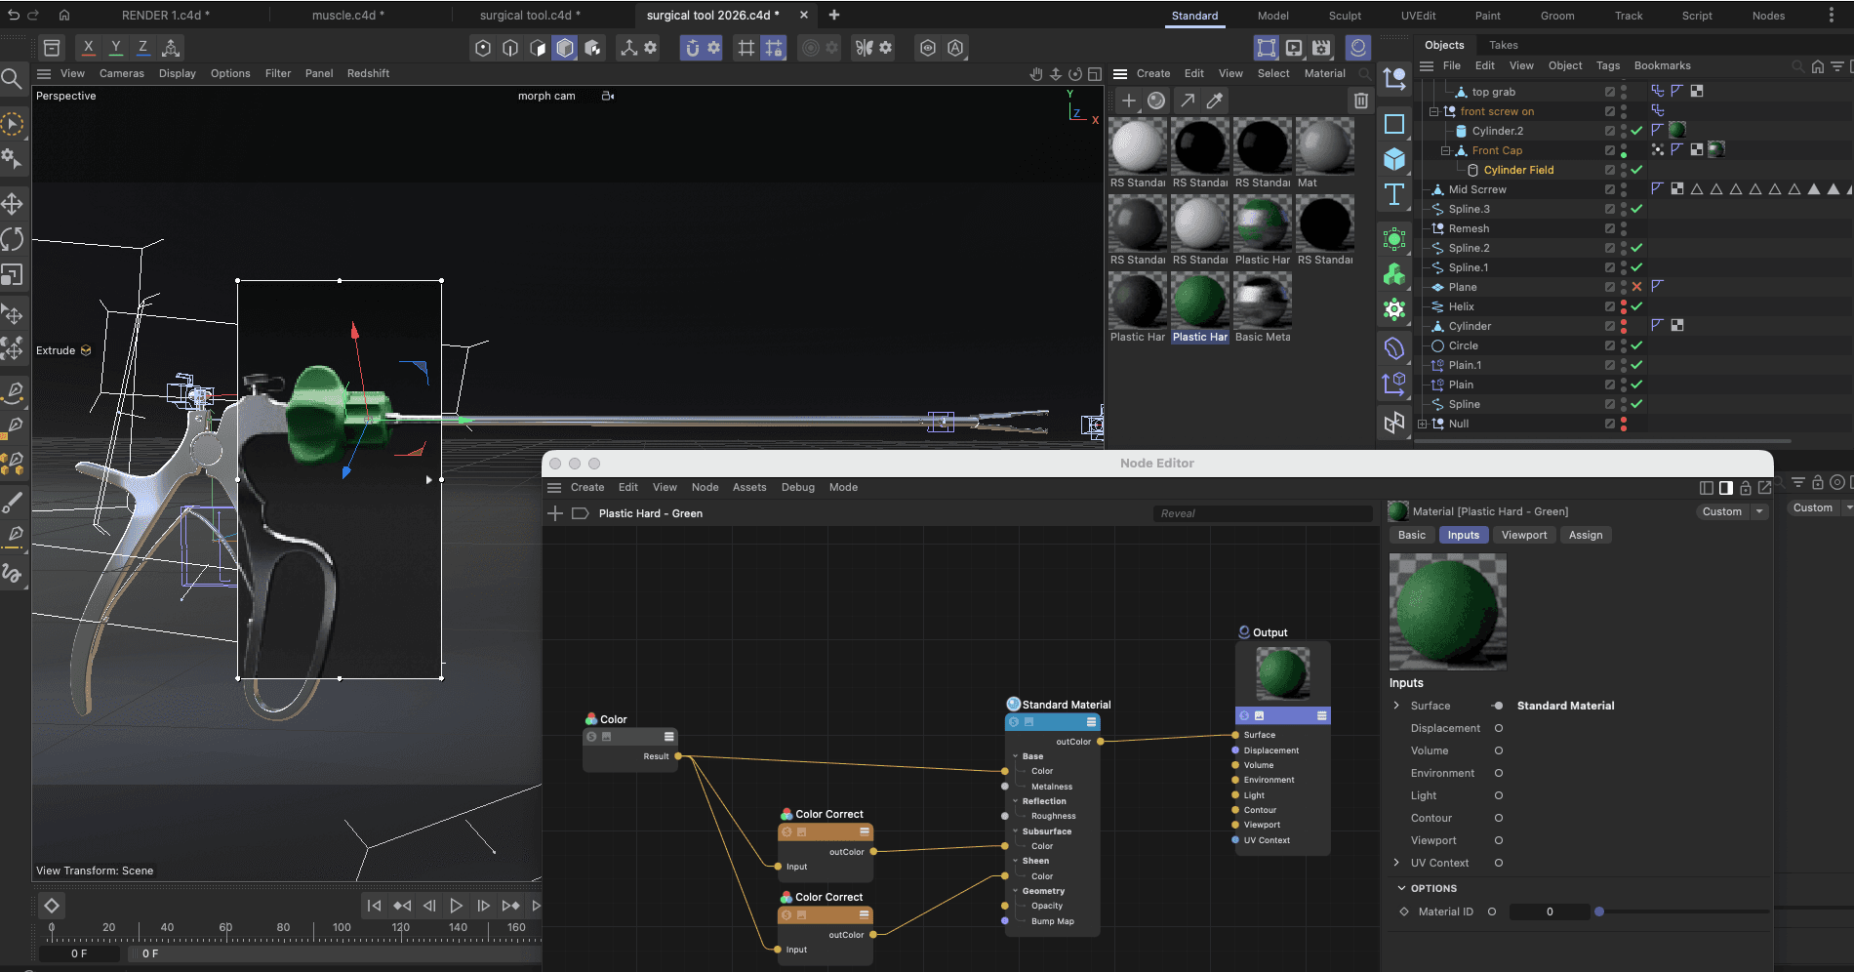Collapse the OPTIONS section
The height and width of the screenshot is (972, 1854).
(1402, 888)
